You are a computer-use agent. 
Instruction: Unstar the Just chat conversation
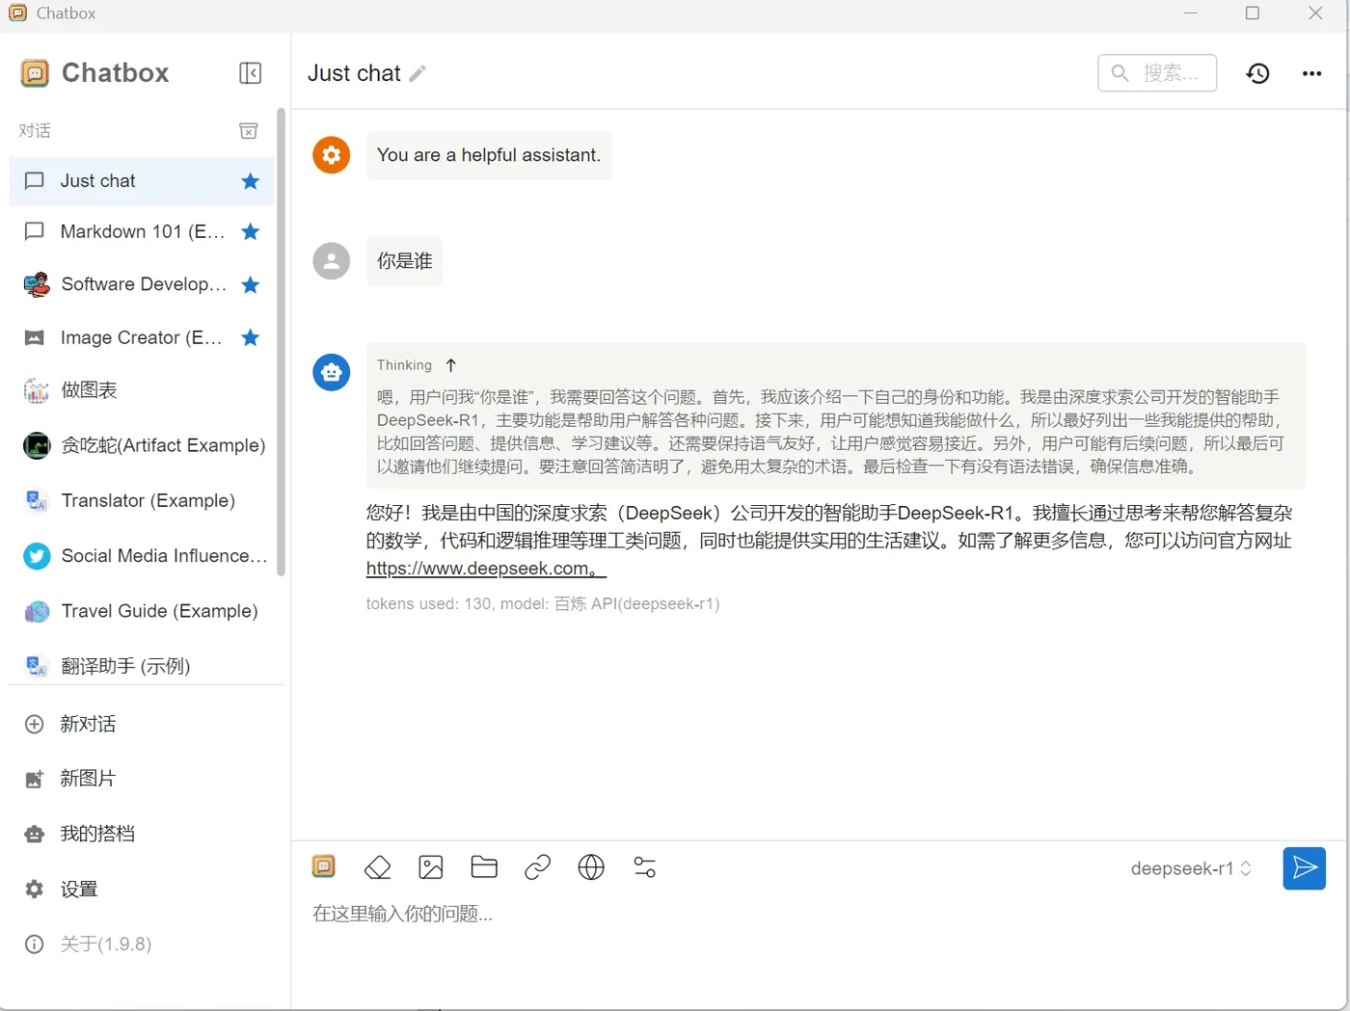251,181
